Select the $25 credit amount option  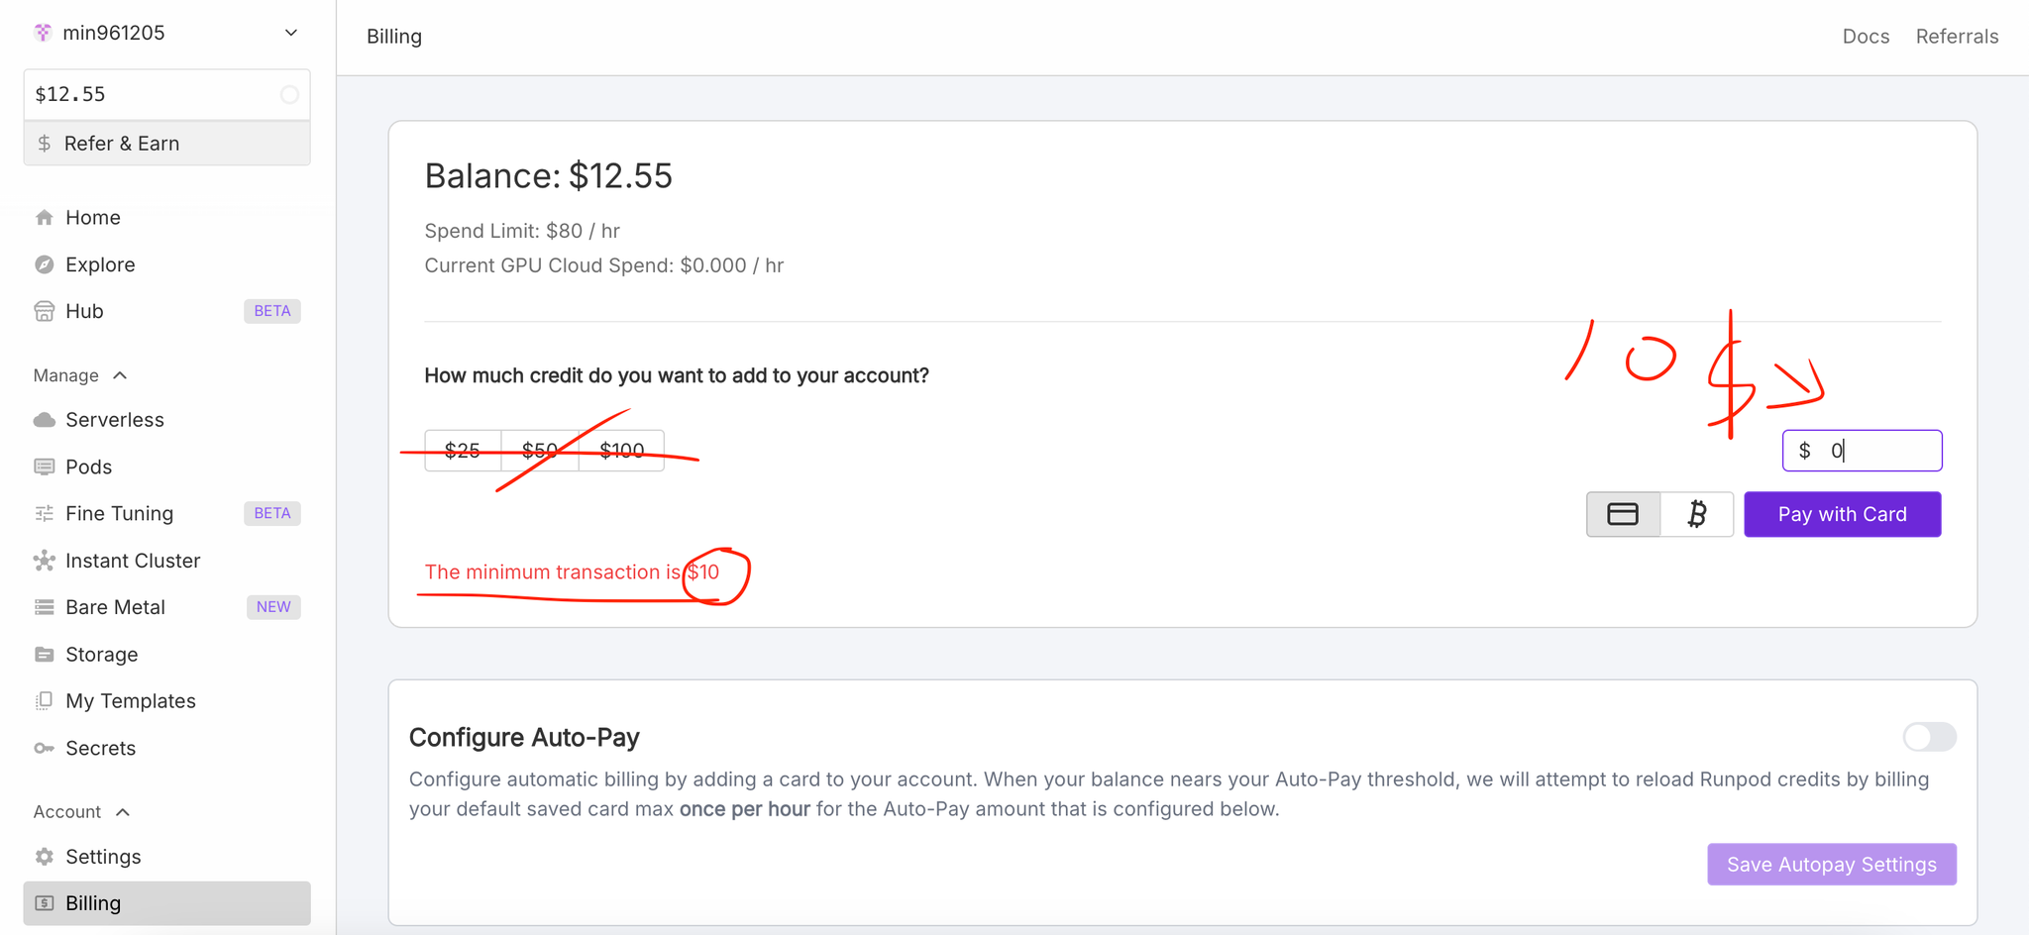(x=463, y=451)
